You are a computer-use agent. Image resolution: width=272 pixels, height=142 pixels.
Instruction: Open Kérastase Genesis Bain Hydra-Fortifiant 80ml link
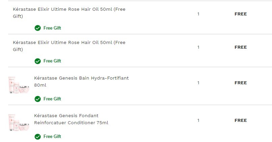(x=81, y=82)
